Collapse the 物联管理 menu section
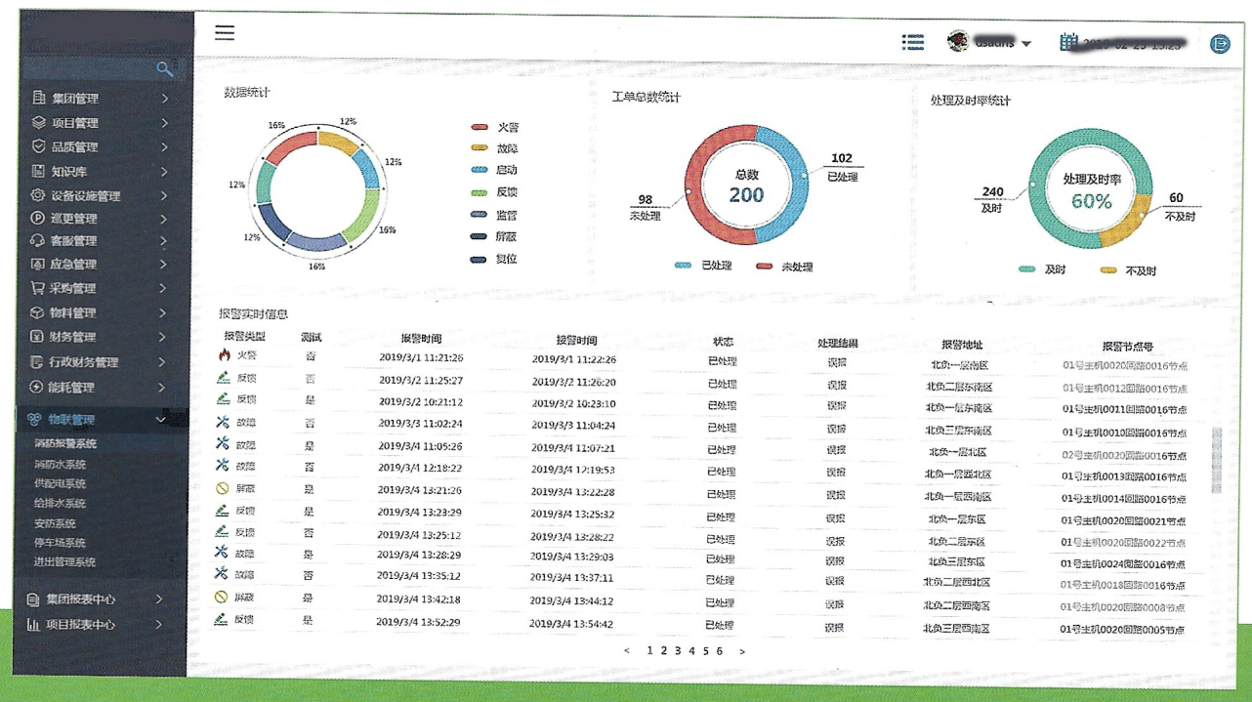Image resolution: width=1252 pixels, height=702 pixels. coord(161,420)
